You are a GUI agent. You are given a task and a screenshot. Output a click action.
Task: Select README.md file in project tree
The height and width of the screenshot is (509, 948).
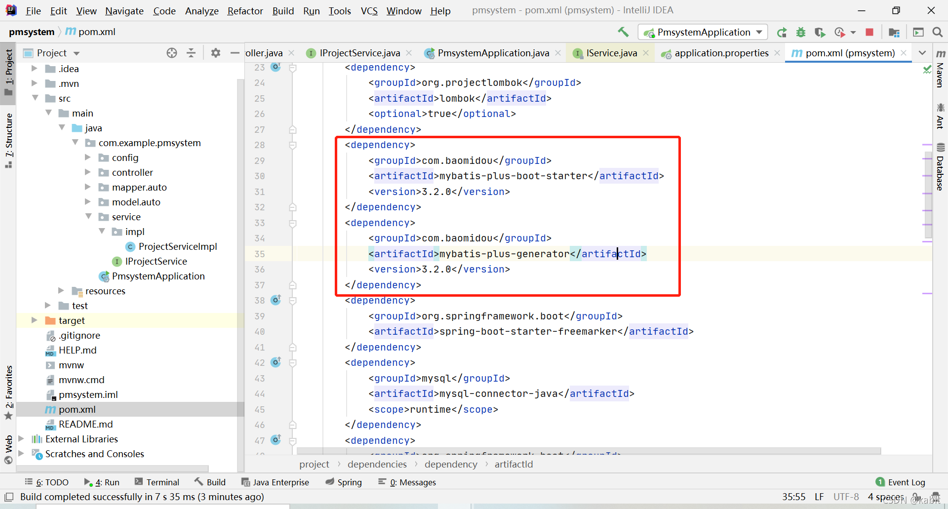click(85, 424)
